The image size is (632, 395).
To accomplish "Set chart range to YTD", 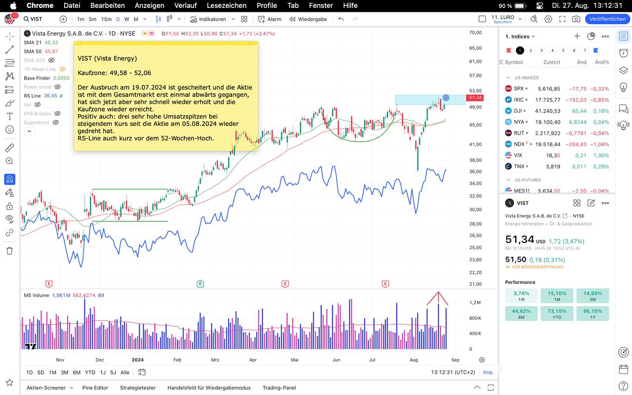I will (90, 372).
